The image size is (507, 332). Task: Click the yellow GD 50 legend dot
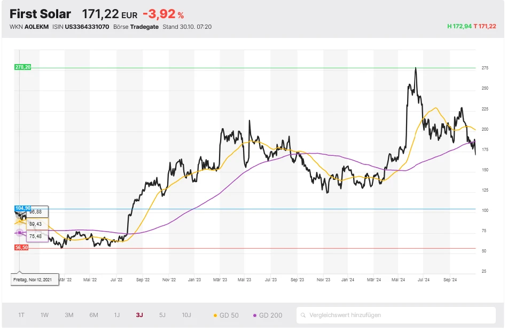[x=215, y=315]
